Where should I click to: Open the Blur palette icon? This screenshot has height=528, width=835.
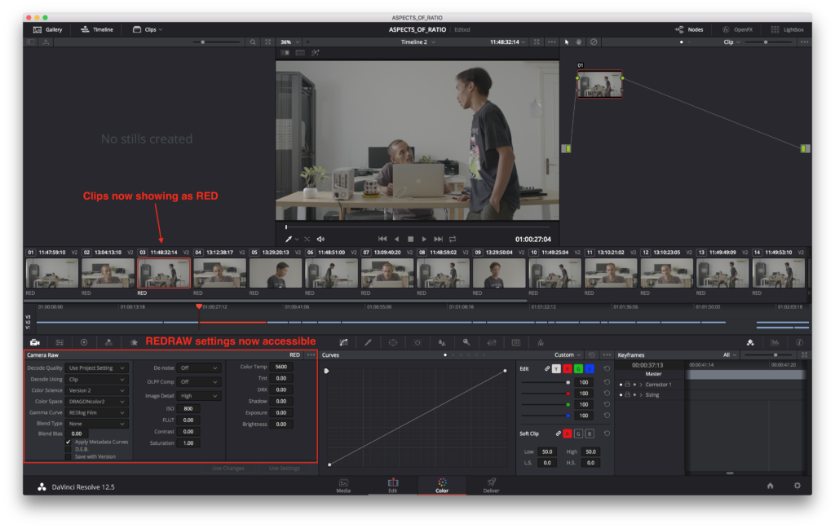tap(442, 342)
